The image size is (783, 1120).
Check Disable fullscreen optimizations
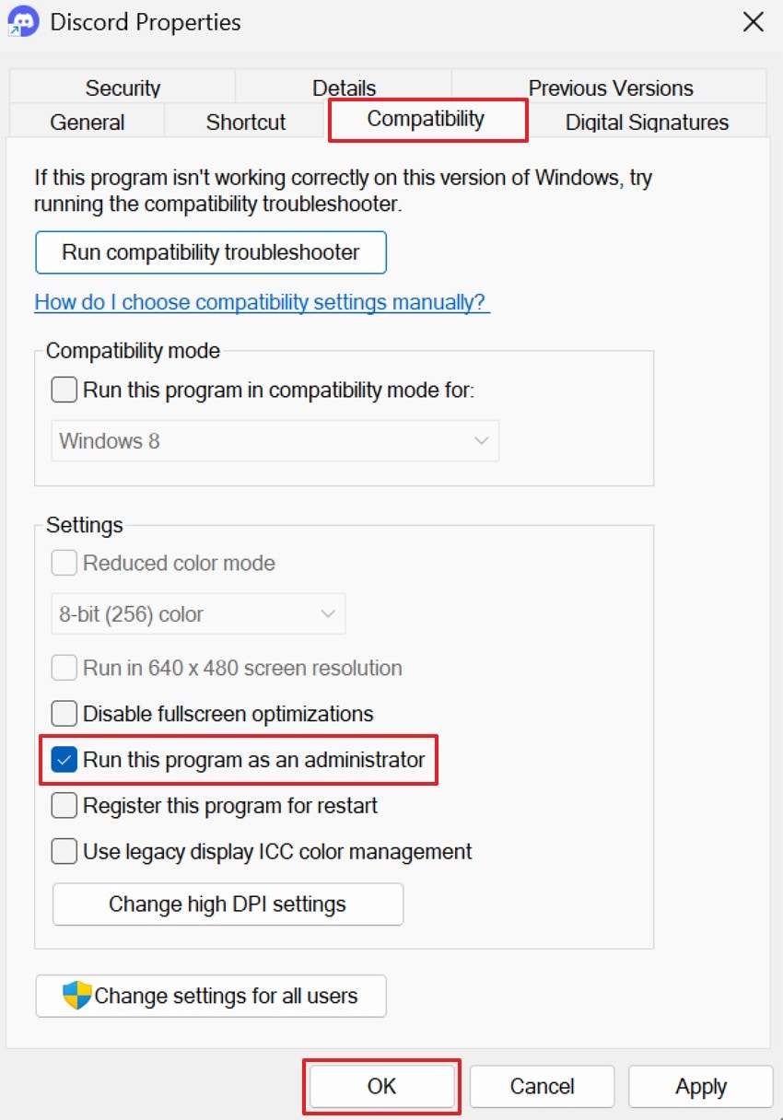point(64,713)
